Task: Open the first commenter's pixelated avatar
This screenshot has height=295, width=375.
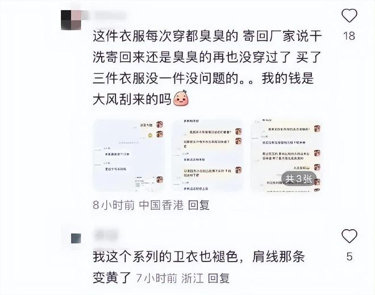Action: pyautogui.click(x=71, y=20)
